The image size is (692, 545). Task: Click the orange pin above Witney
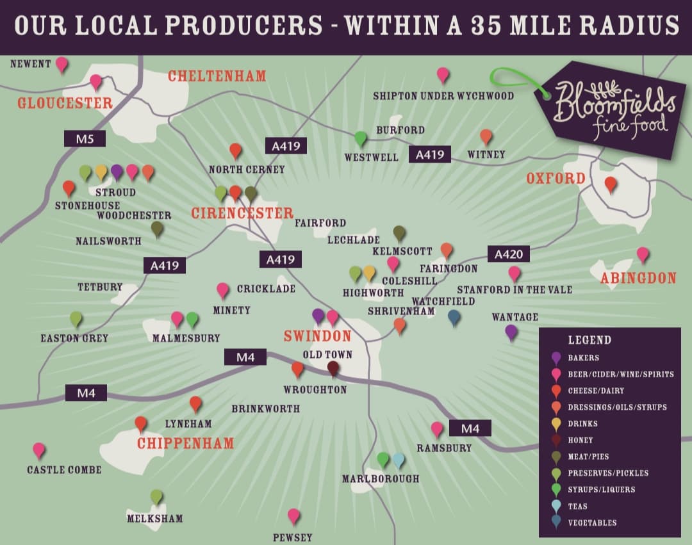486,136
